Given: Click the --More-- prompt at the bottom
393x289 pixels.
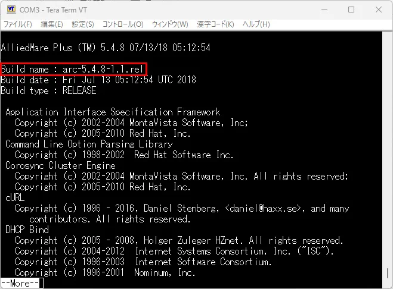Looking at the screenshot, I should tap(20, 284).
